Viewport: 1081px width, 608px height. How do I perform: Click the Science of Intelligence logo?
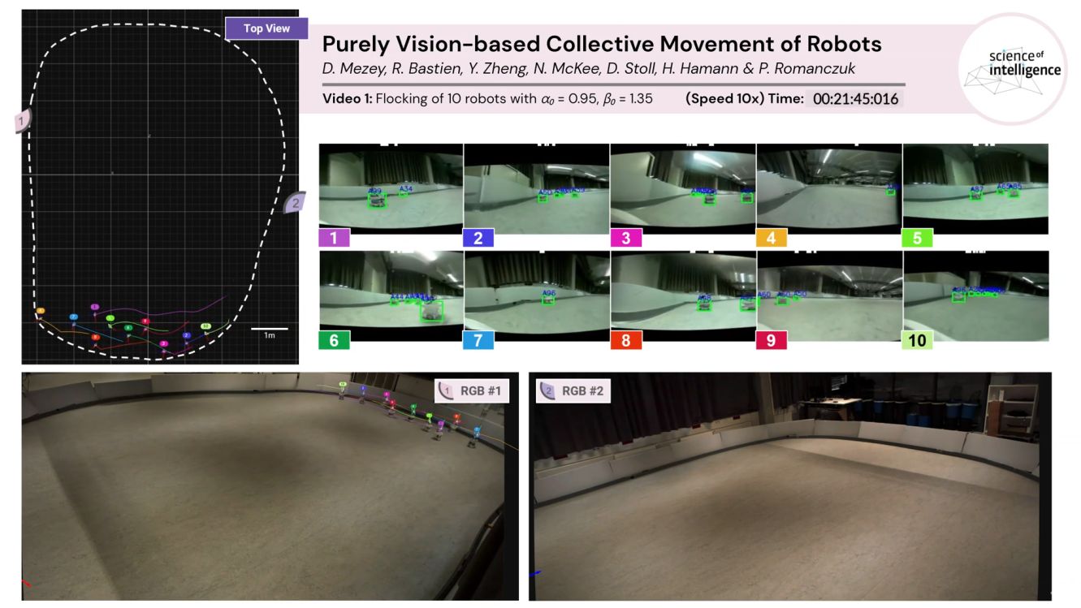coord(1013,68)
